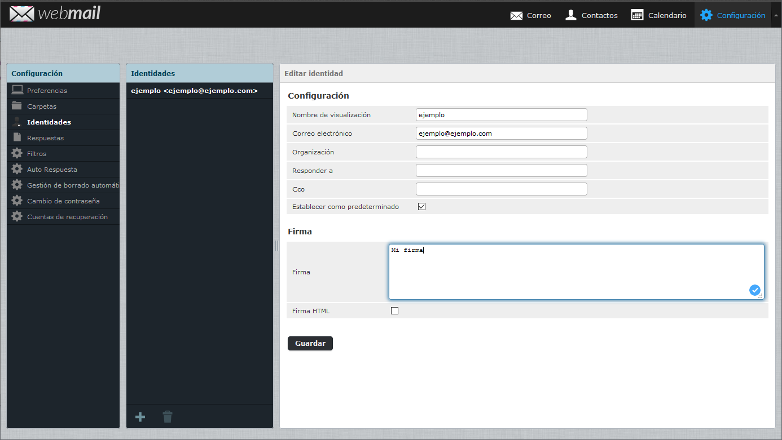Click the Correo link in top navigation

click(x=539, y=16)
